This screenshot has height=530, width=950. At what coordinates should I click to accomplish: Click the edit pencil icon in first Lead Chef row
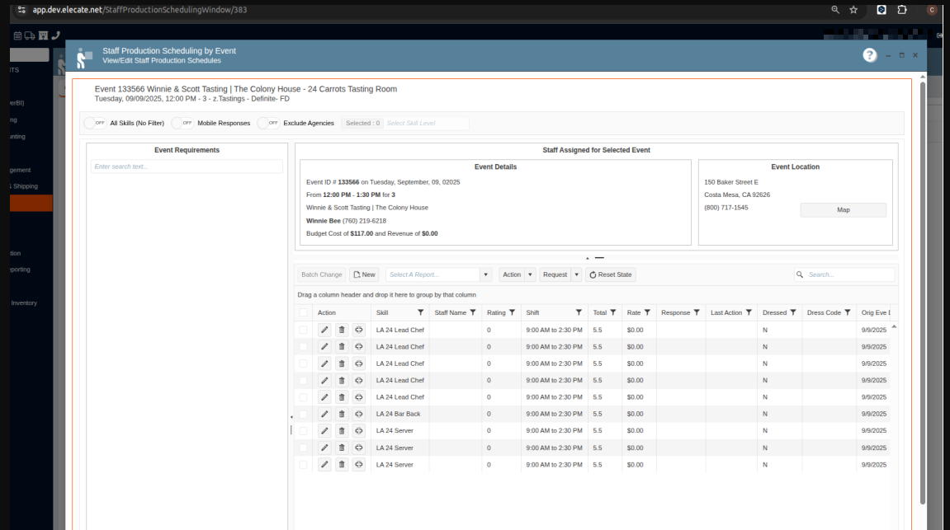(324, 330)
